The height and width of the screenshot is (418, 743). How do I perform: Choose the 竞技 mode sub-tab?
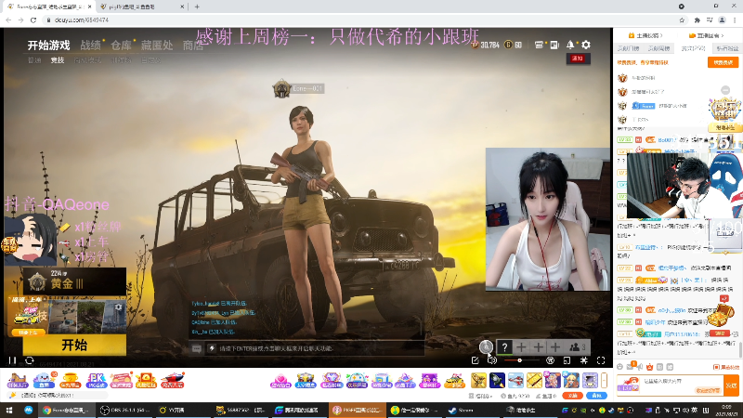pyautogui.click(x=58, y=60)
